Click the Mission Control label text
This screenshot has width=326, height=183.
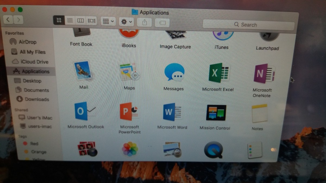click(215, 128)
